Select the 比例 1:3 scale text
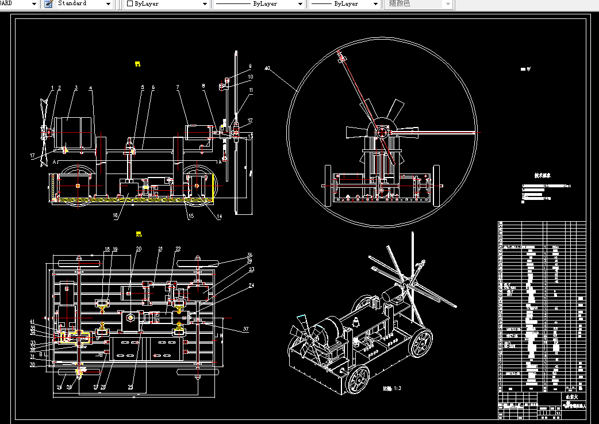This screenshot has height=424, width=599. [392, 388]
